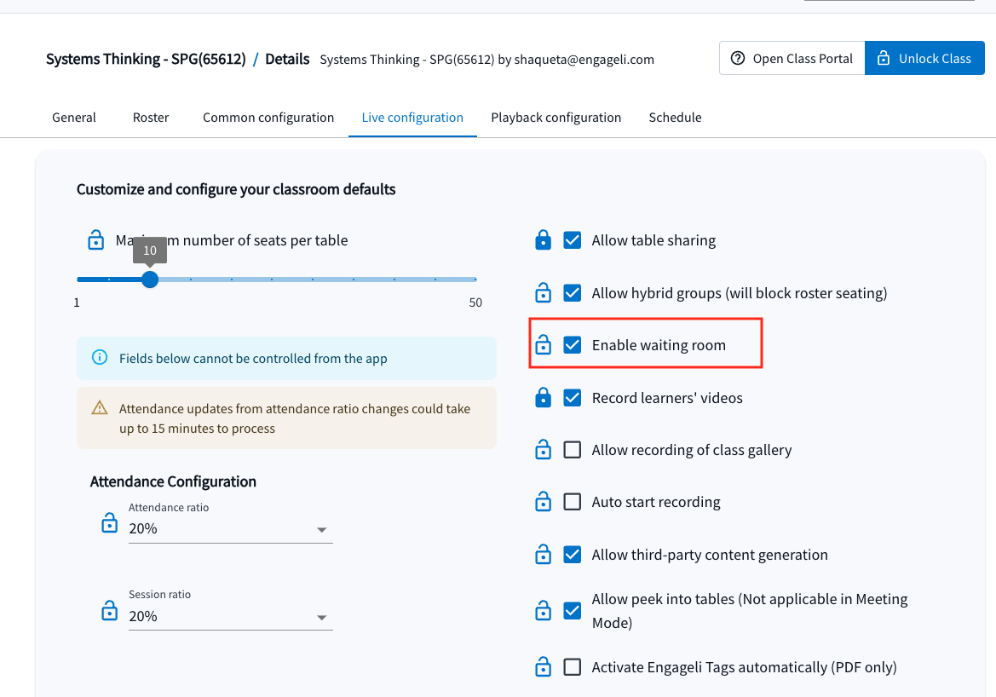Click lock icon beside seats per table
Screen dimensions: 996x697
[96, 240]
